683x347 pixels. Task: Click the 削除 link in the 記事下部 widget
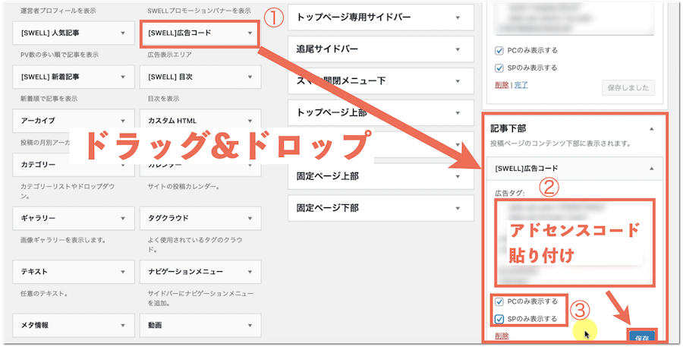click(501, 336)
